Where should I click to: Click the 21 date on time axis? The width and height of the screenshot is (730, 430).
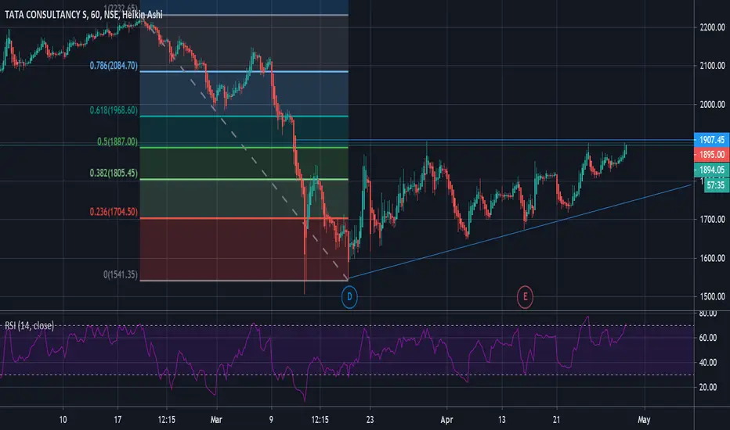556,419
